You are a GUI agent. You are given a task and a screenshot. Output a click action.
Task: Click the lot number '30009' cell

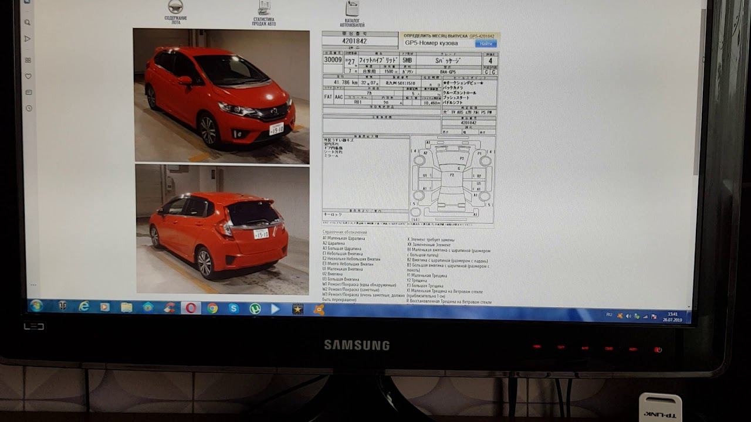(x=333, y=60)
